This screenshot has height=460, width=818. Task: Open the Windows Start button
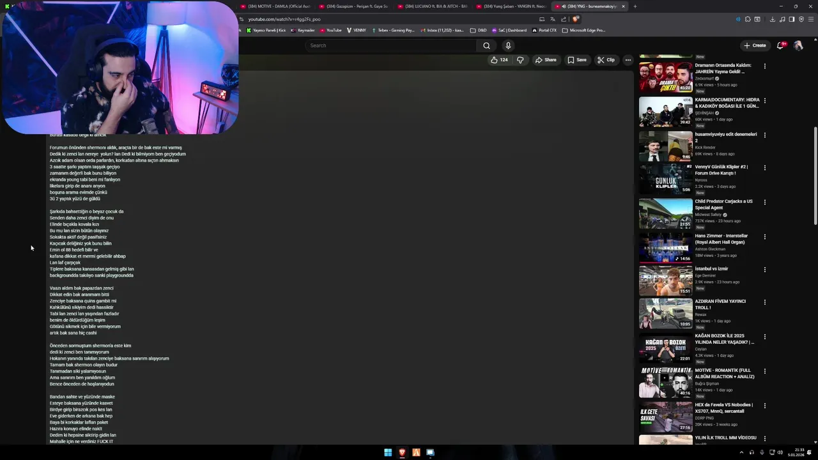(388, 452)
